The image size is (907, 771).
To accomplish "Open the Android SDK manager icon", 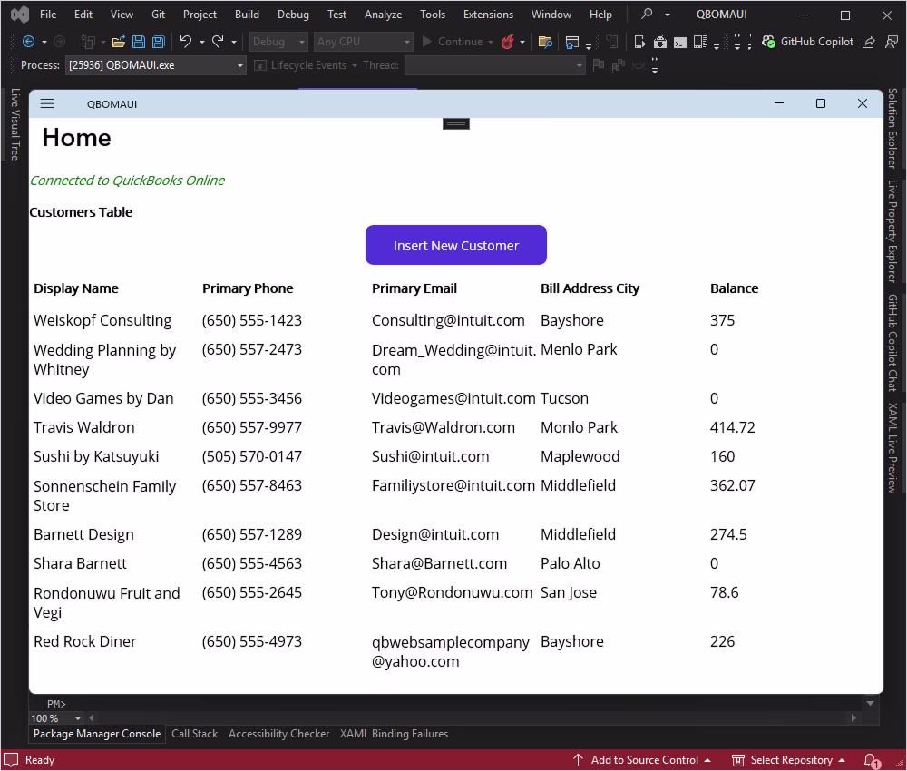I will 660,42.
